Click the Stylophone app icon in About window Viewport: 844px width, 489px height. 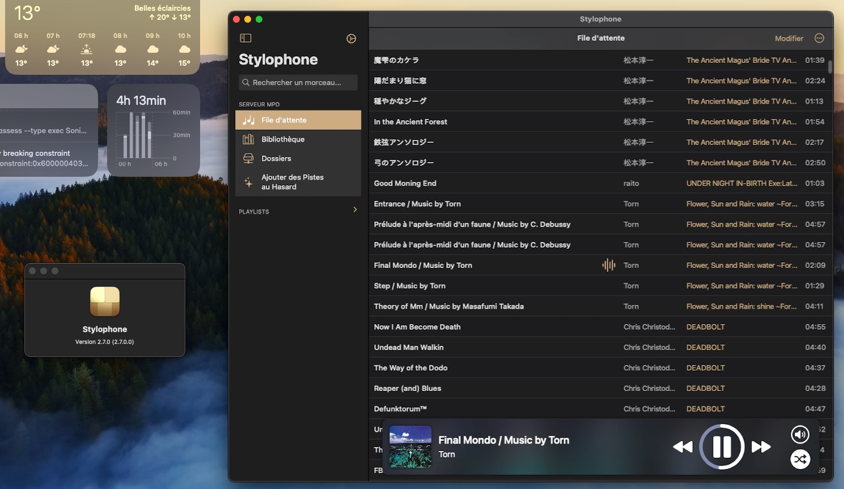105,301
